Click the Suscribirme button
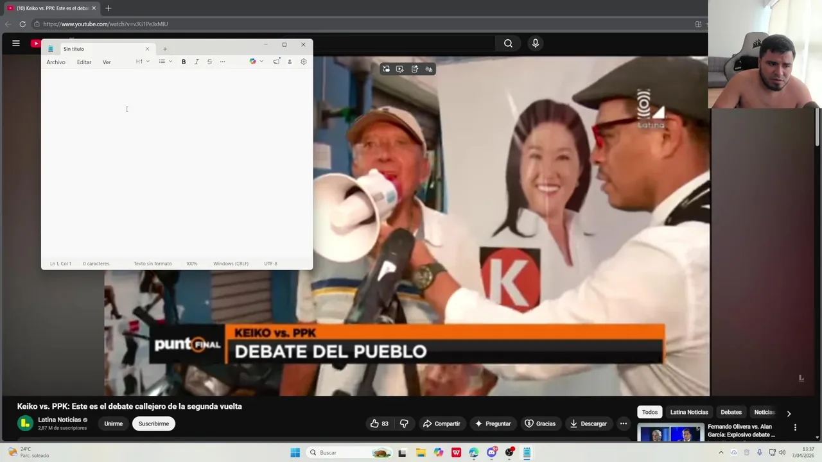This screenshot has width=822, height=462. point(153,424)
